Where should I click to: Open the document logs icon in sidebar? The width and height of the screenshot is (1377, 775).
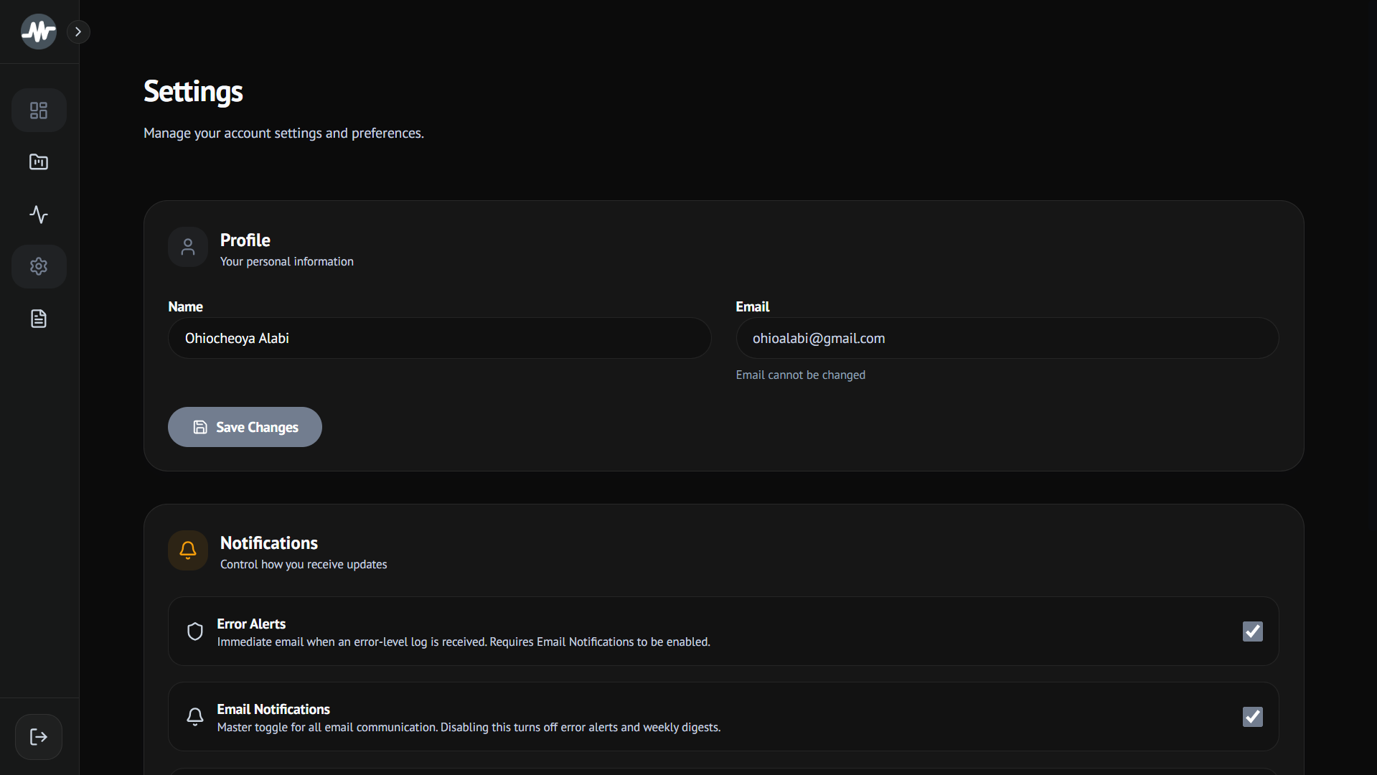pyautogui.click(x=39, y=319)
